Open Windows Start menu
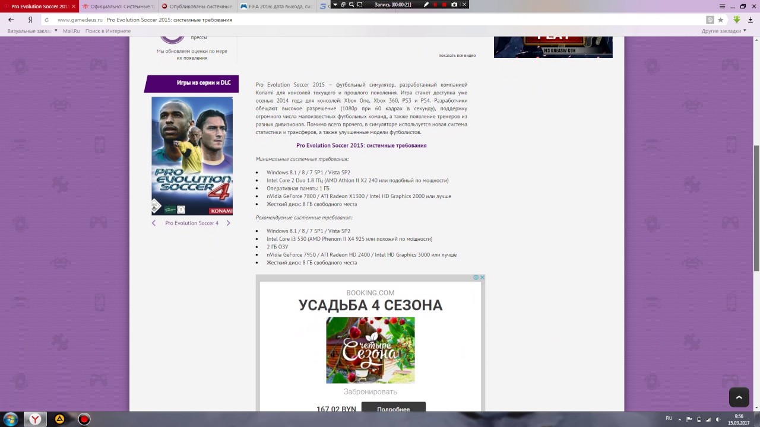The width and height of the screenshot is (760, 427). point(11,419)
